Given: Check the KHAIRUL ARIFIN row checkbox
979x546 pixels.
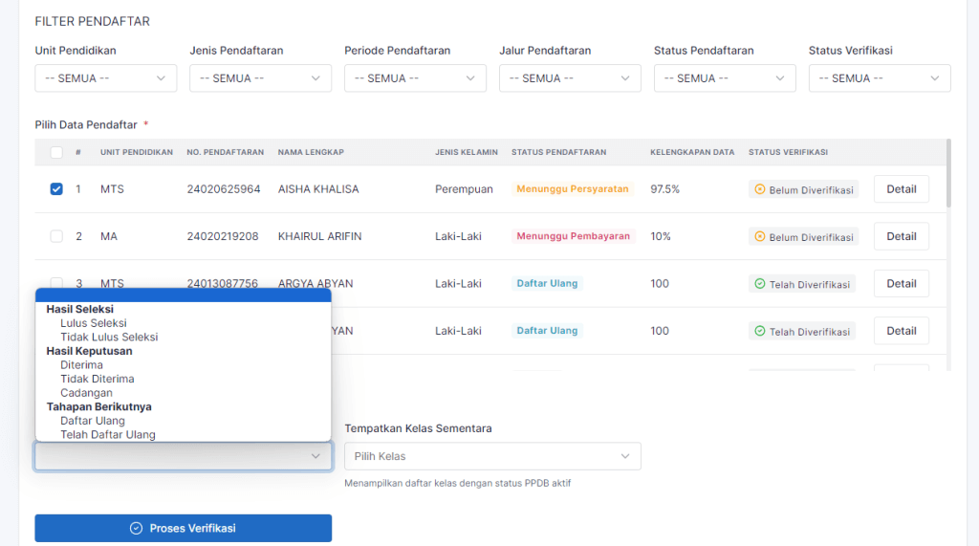Looking at the screenshot, I should pyautogui.click(x=56, y=236).
